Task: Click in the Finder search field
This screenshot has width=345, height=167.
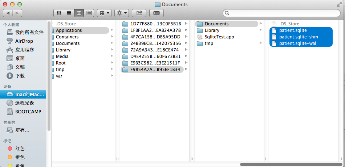Action: tap(281, 13)
